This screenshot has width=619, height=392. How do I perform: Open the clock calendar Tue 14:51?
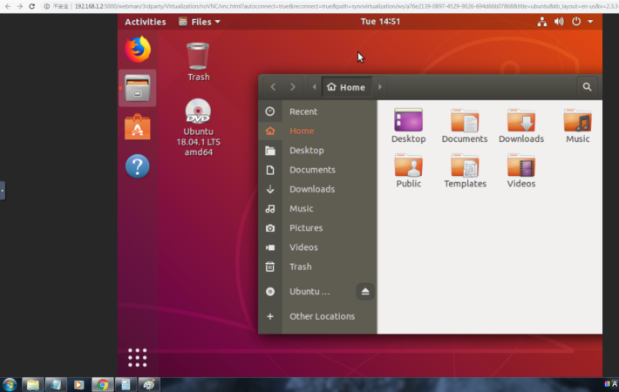(x=380, y=21)
